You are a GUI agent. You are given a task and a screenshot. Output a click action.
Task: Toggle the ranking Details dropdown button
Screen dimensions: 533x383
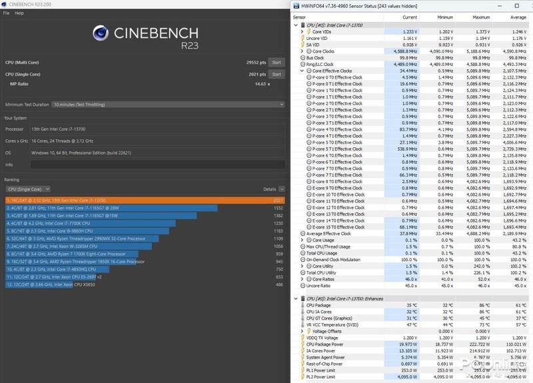(x=281, y=189)
